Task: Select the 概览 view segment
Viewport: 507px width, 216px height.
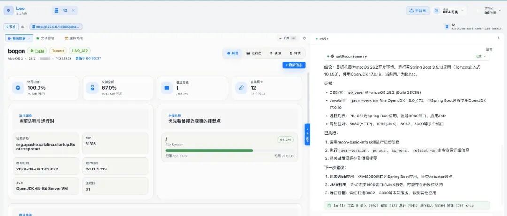Action: pos(233,54)
